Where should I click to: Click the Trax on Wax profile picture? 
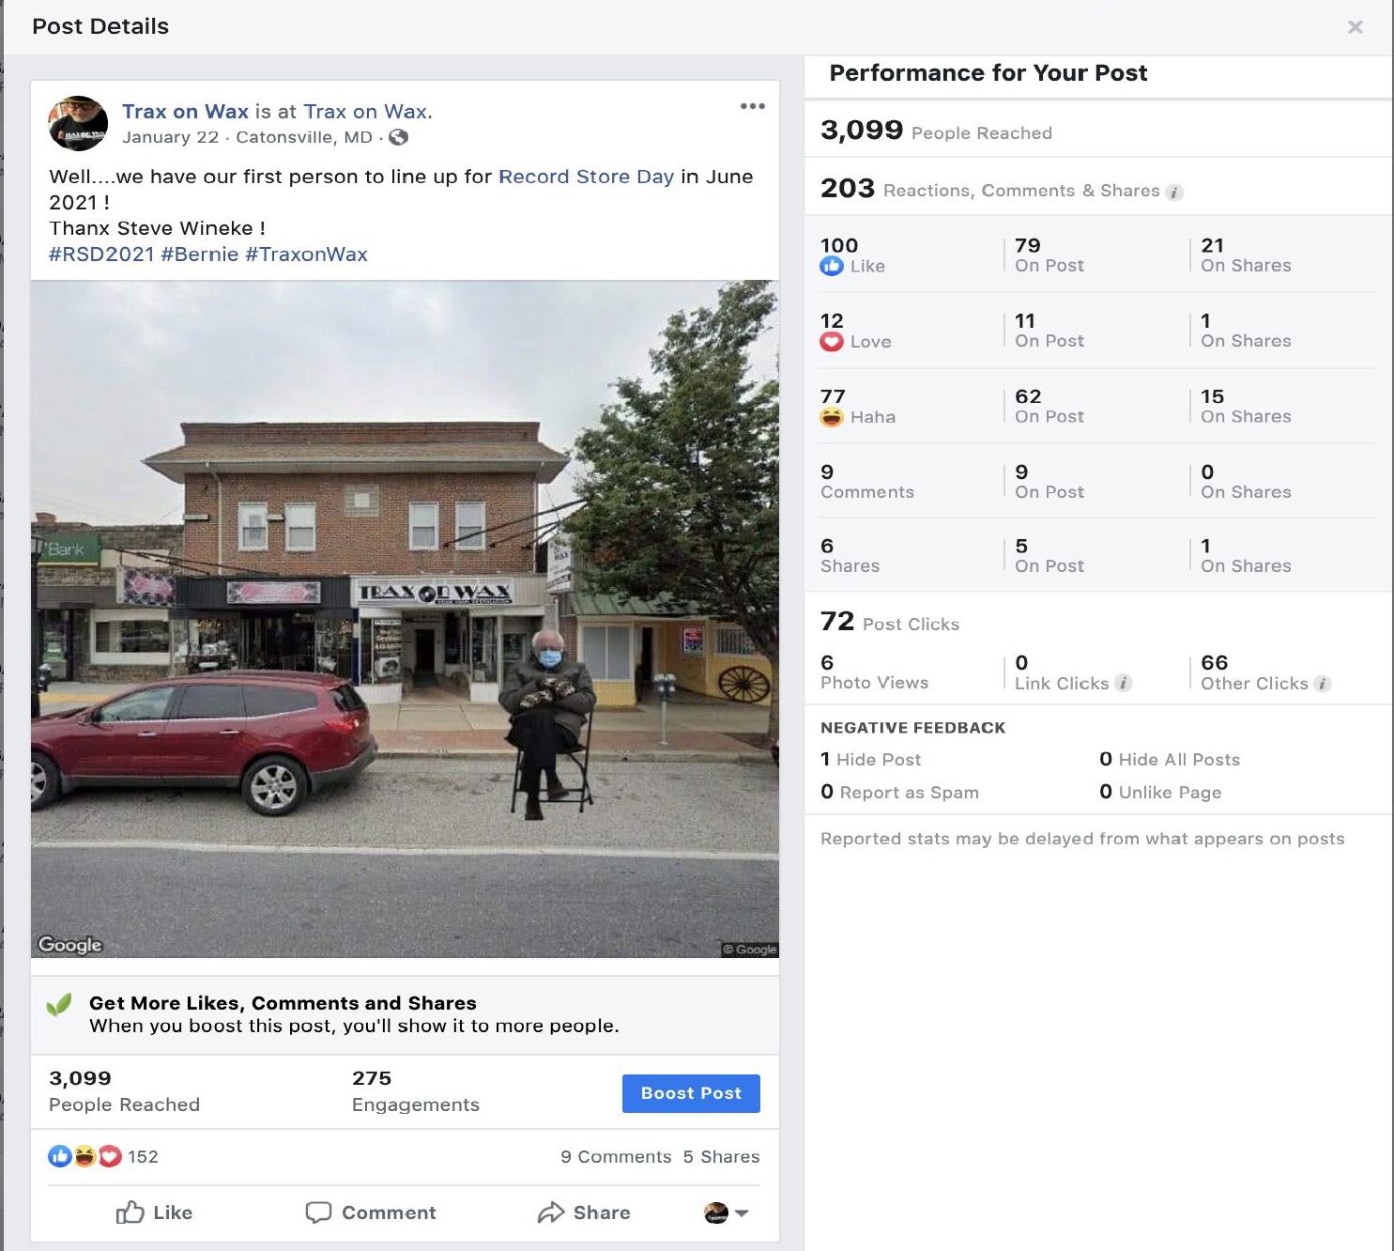(x=78, y=123)
